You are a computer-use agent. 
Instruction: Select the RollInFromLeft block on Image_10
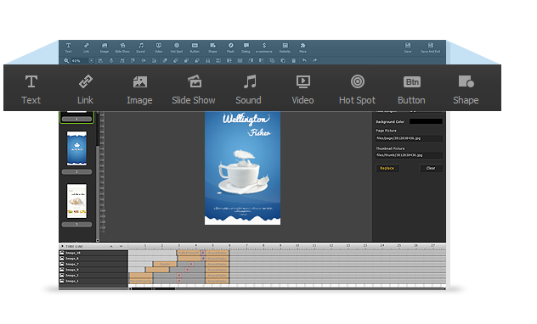(189, 253)
